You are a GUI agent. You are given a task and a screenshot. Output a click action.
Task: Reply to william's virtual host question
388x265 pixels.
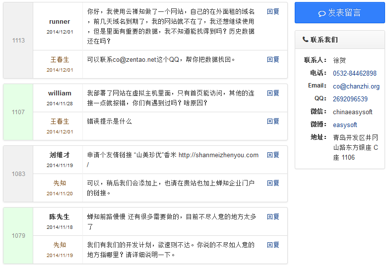point(273,93)
